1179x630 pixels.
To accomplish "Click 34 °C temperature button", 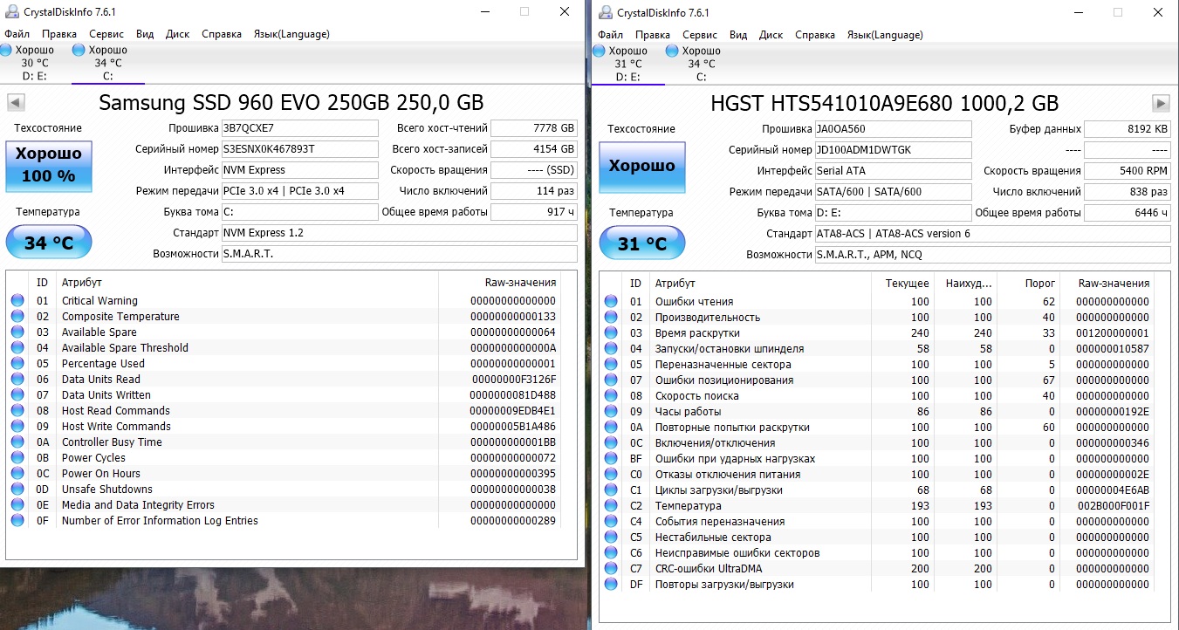I will coord(48,242).
